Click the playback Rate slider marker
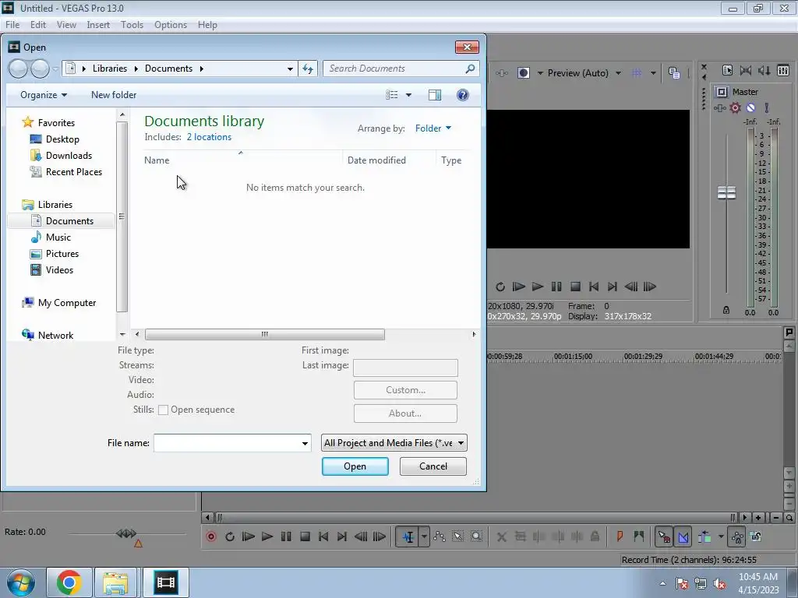Viewport: 798px width, 598px height. [138, 543]
